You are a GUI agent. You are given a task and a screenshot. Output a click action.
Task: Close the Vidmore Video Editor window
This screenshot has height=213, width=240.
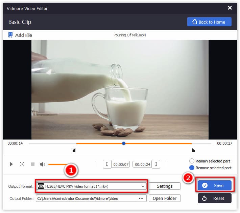click(230, 8)
